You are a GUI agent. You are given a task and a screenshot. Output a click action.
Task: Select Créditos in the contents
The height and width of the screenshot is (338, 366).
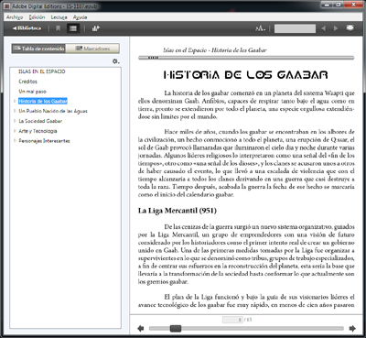point(27,82)
